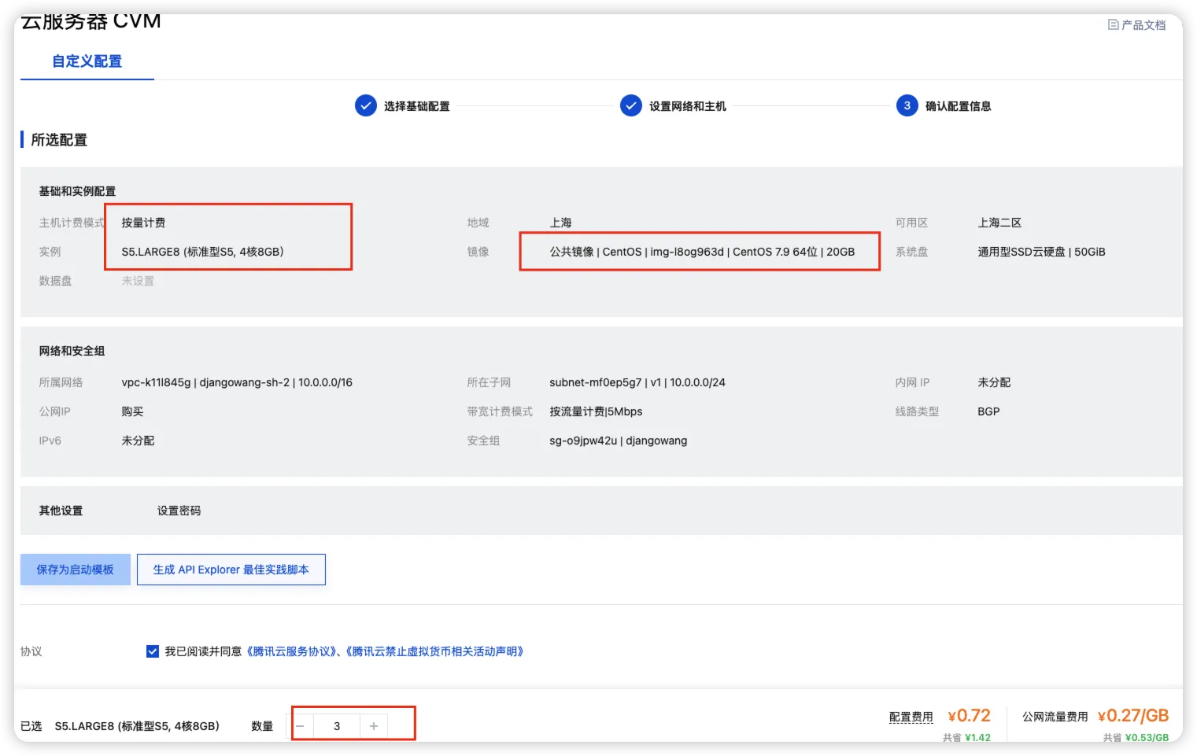Open the 腾讯云服务协议 link

click(292, 651)
